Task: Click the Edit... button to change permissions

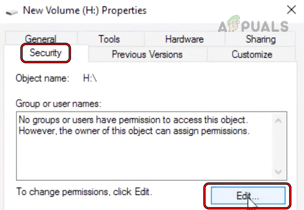Action: click(x=248, y=196)
